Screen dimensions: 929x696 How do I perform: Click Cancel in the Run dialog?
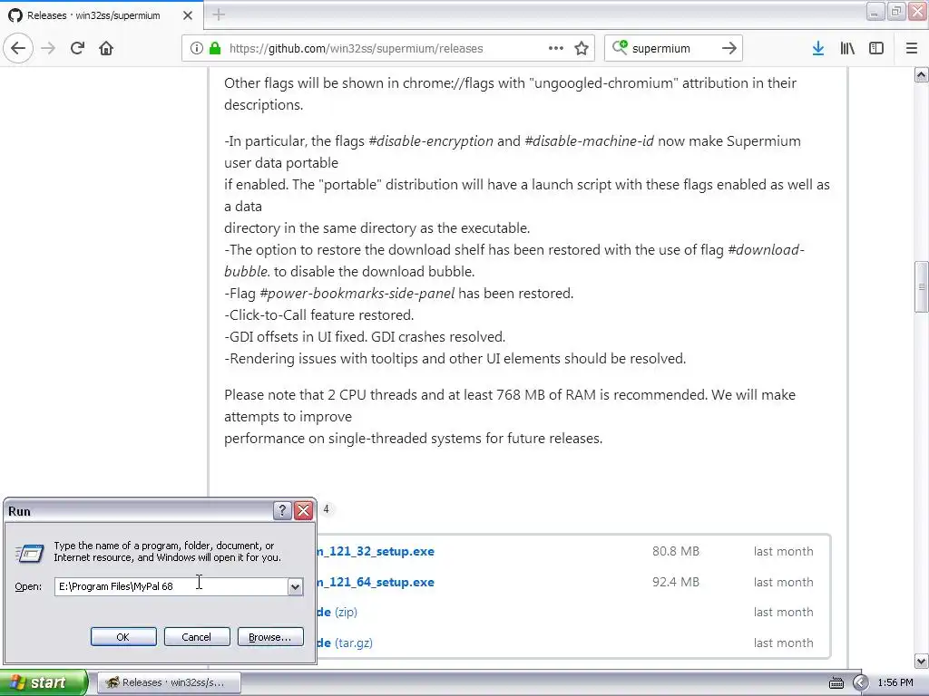[197, 637]
